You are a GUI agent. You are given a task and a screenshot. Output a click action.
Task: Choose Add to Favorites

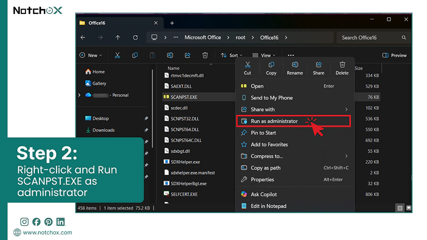point(295,144)
